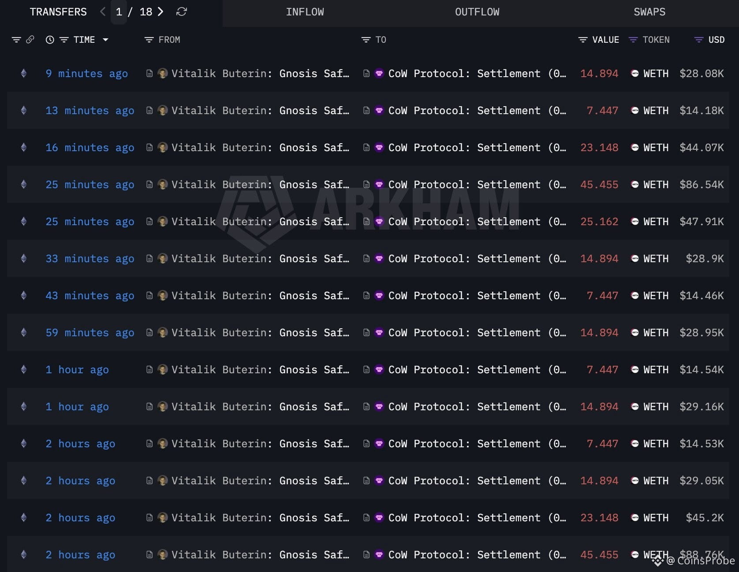This screenshot has width=739, height=572.
Task: Select the 7.447 value in 13 minutes ago row
Action: pyautogui.click(x=602, y=111)
